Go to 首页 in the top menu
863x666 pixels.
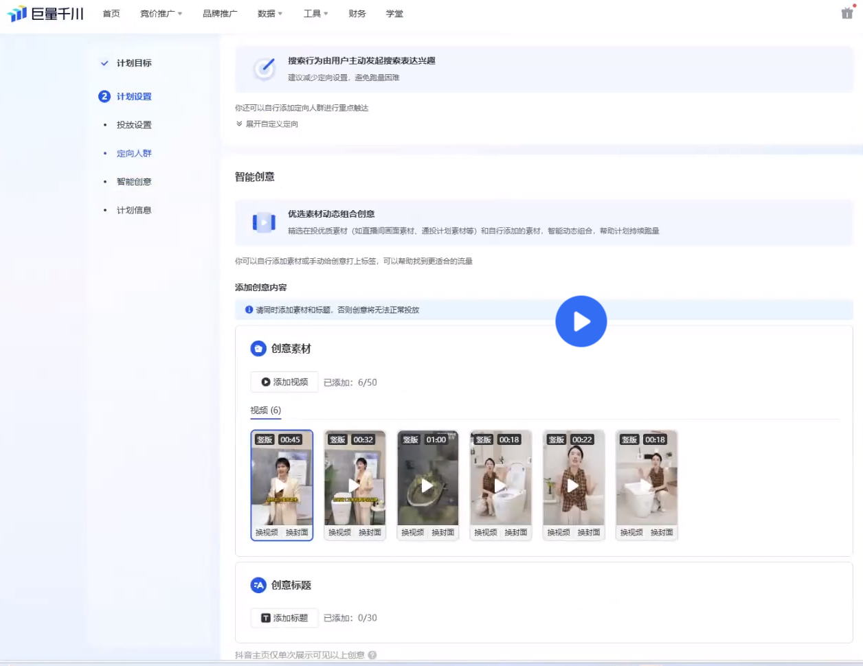pos(111,14)
